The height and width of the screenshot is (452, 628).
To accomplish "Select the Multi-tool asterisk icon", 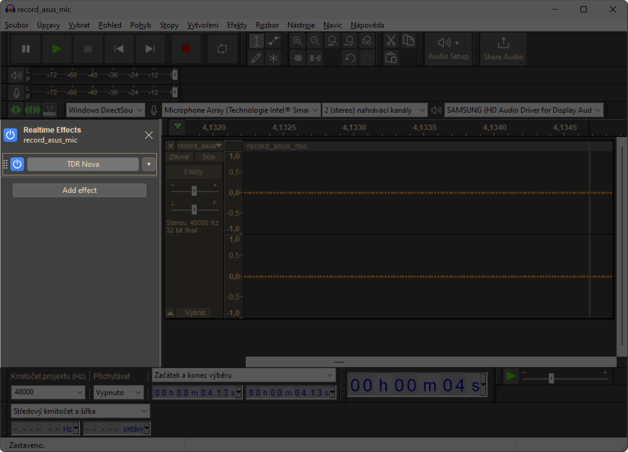I will (x=273, y=58).
